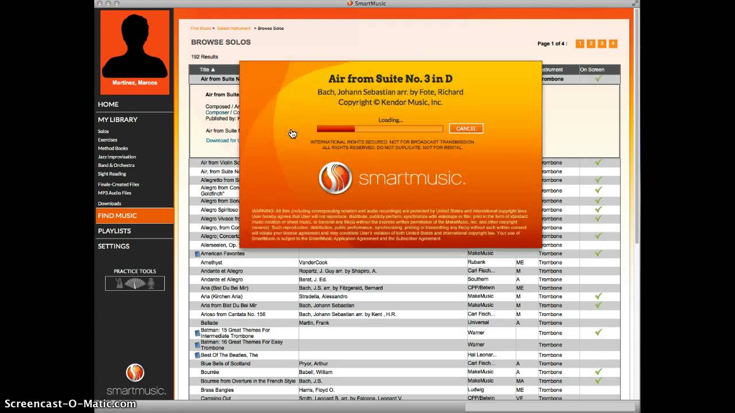The image size is (735, 413).
Task: Select Arioso from Cantata No. 156
Action: click(233, 314)
